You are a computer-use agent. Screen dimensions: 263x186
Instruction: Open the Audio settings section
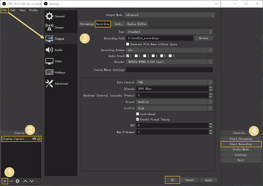click(61, 50)
